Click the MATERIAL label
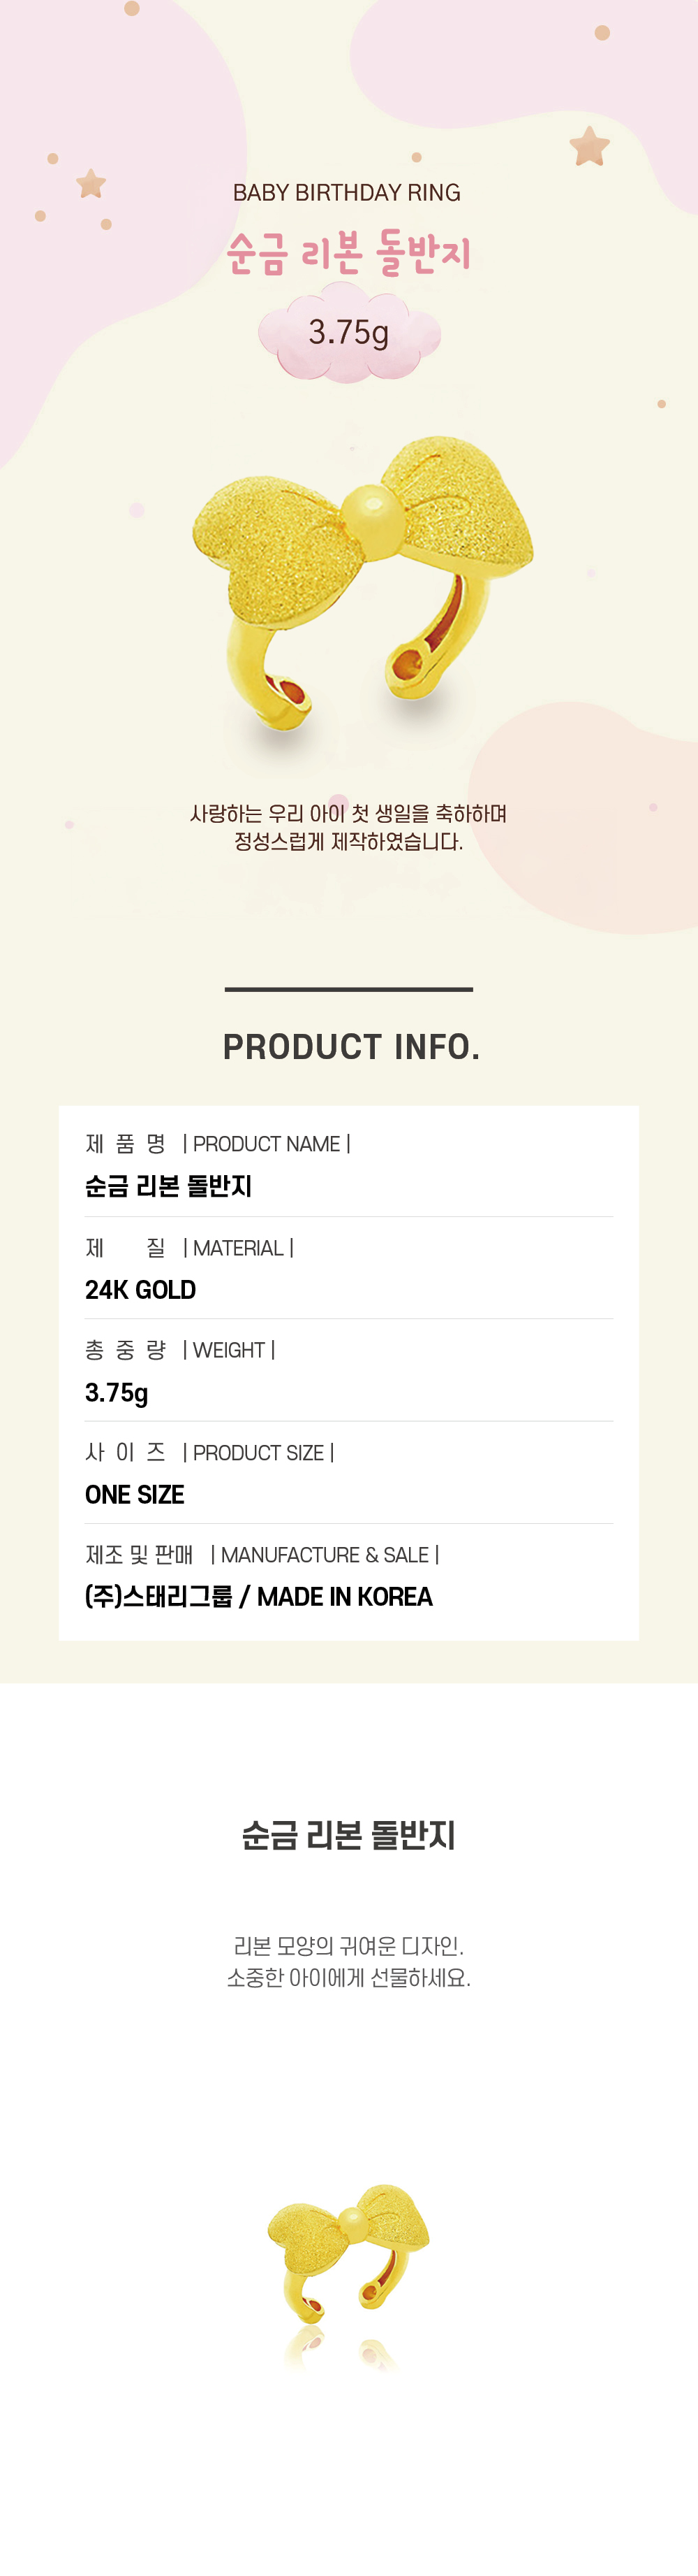The image size is (698, 2576). 237,1248
